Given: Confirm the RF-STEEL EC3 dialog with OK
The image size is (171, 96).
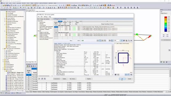Looking at the screenshot, I should point(122,79).
